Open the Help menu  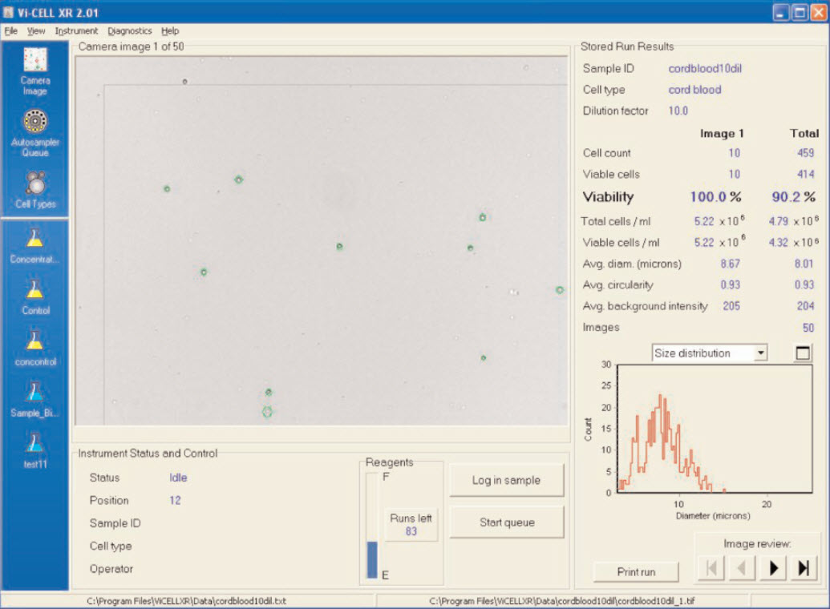tap(170, 30)
